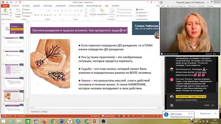Select slide 4 thumbnail

click(14, 69)
